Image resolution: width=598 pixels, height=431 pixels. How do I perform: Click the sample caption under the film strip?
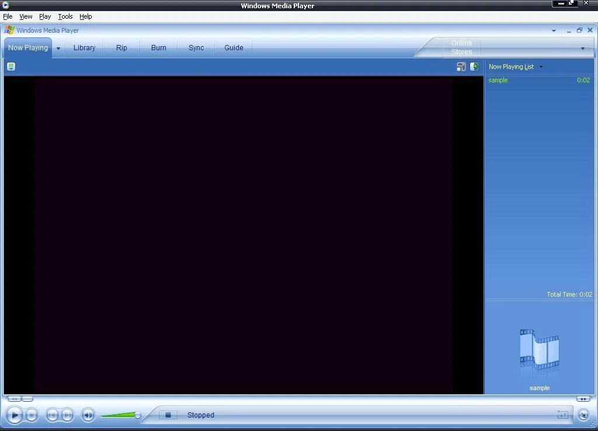539,388
